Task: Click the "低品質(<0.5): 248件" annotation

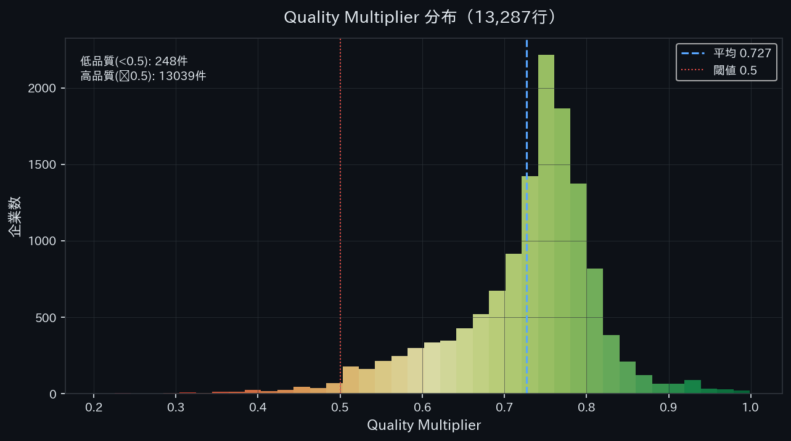Action: pyautogui.click(x=134, y=62)
